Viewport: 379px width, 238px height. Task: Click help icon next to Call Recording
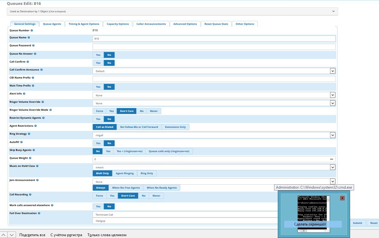[30, 194]
